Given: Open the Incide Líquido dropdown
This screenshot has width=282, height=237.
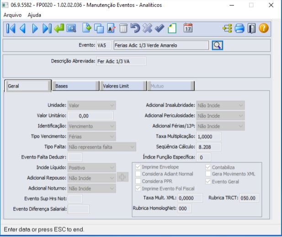Looking at the screenshot, I should tap(91, 167).
